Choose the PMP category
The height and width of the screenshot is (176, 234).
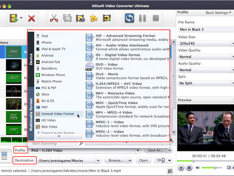point(59,107)
